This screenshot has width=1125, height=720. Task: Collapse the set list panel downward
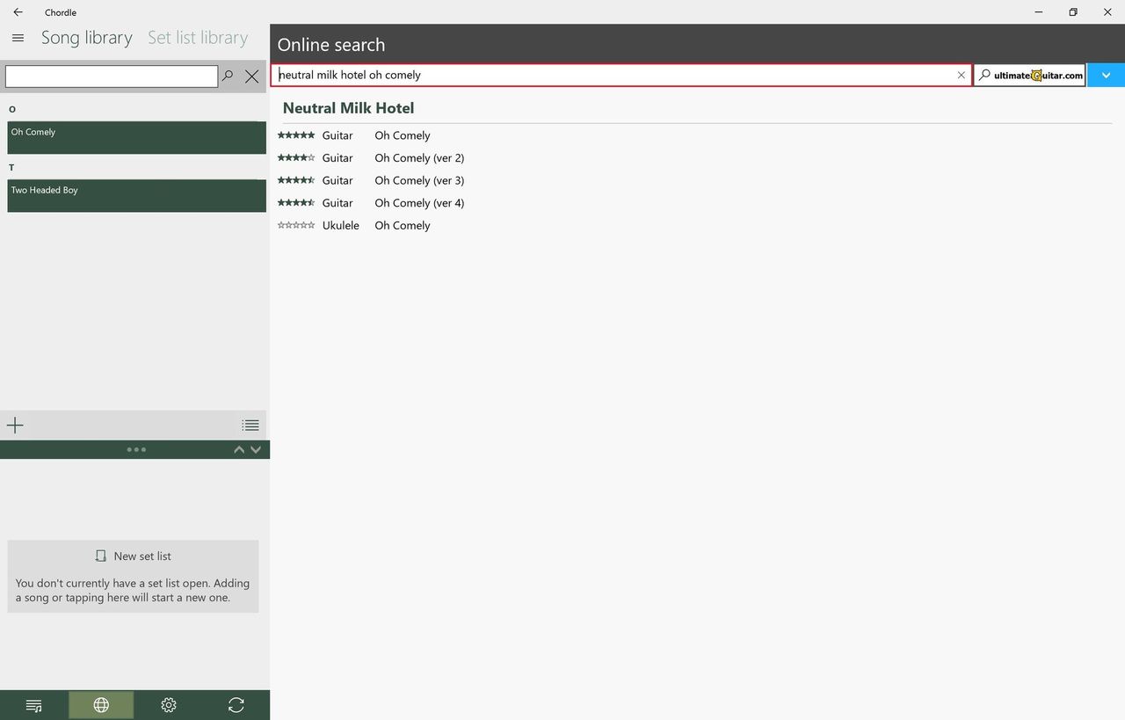(256, 449)
